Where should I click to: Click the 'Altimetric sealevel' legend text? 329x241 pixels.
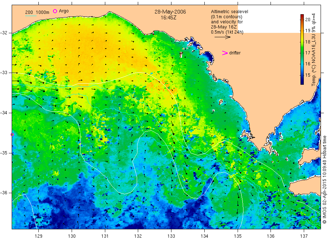[230, 12]
